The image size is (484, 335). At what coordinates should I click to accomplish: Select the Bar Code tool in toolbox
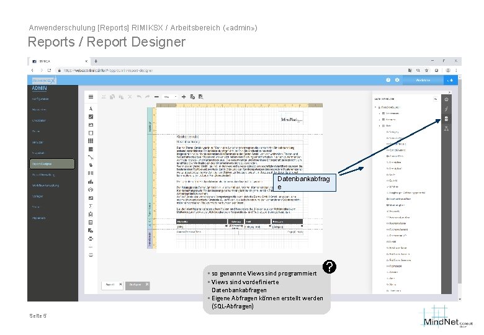pos(91,173)
